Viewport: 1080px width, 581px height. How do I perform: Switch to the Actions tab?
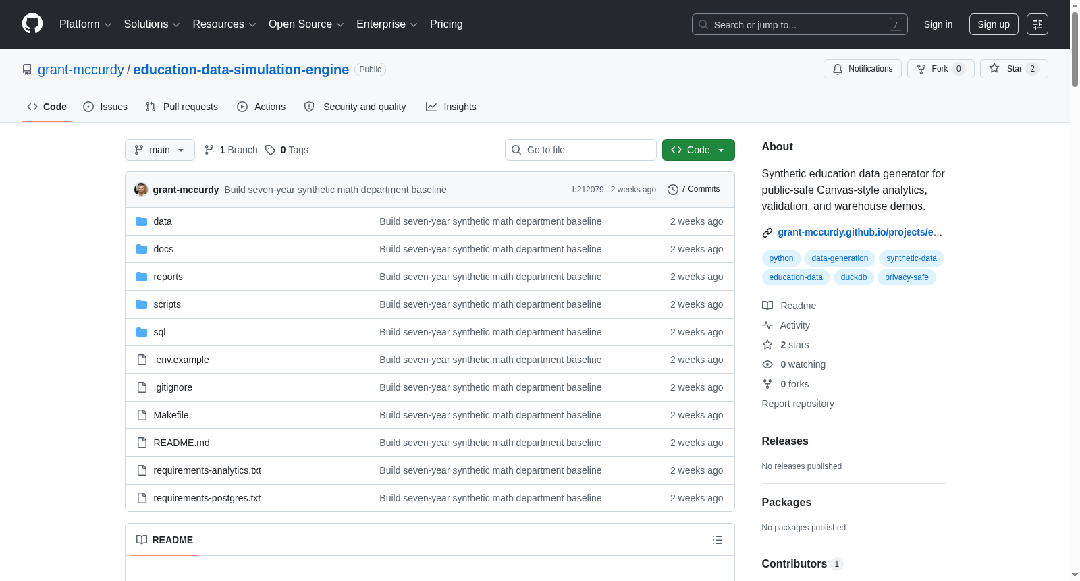click(x=261, y=107)
